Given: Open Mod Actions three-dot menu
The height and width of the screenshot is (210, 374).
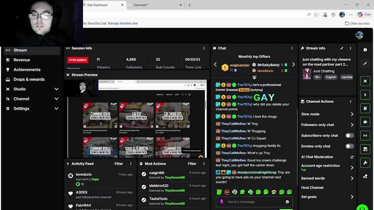Looking at the screenshot, I should coord(204,164).
